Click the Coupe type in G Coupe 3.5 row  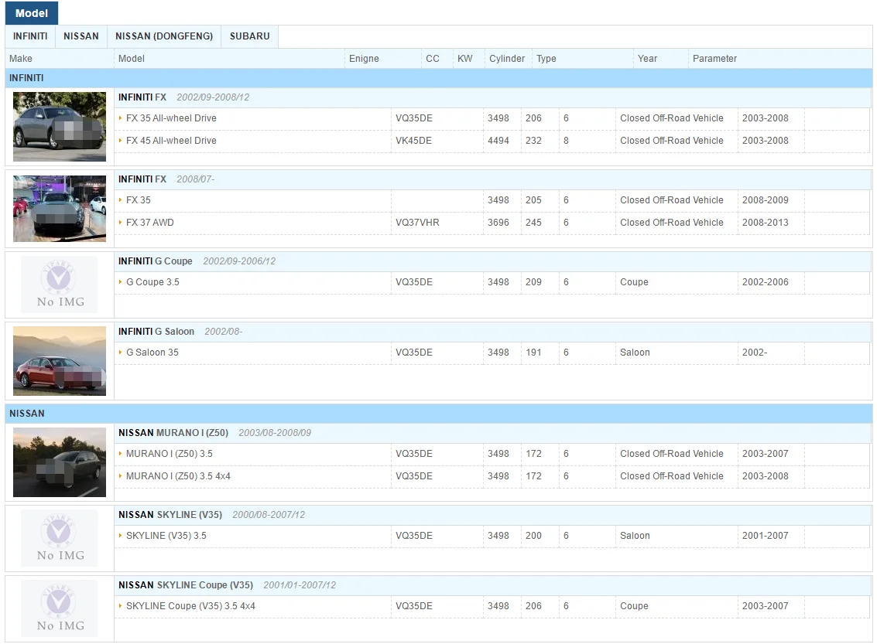coord(634,282)
